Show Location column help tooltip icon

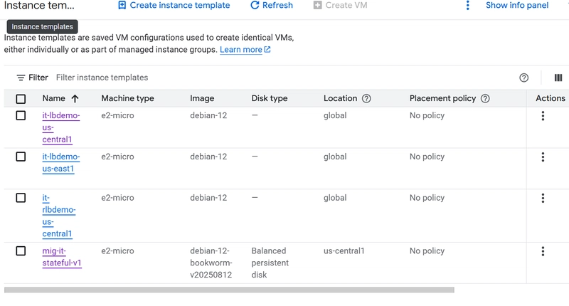pos(366,99)
